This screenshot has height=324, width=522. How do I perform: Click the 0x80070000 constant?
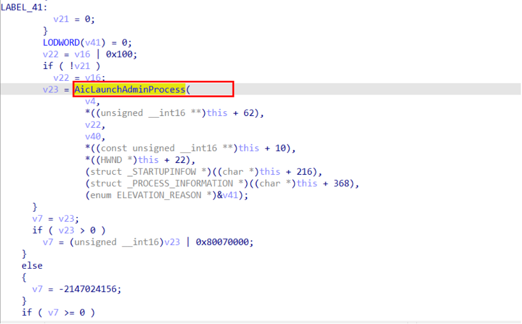pos(224,242)
